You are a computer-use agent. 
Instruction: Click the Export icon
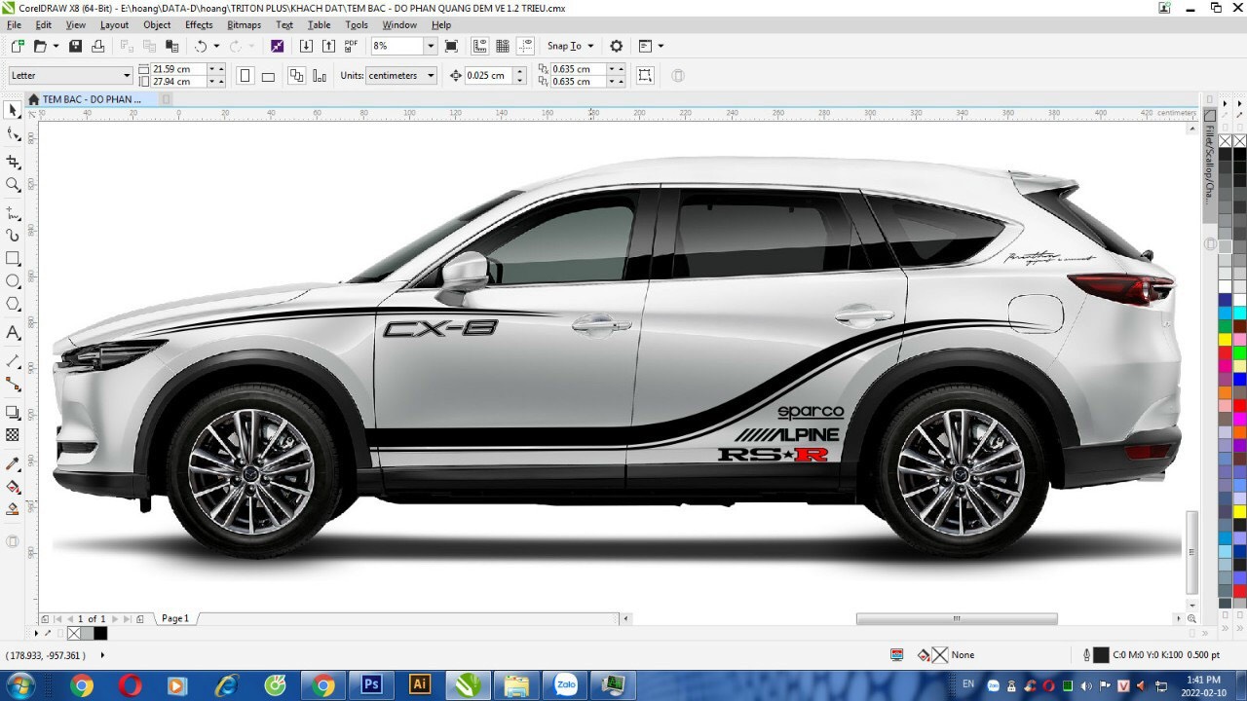[328, 46]
